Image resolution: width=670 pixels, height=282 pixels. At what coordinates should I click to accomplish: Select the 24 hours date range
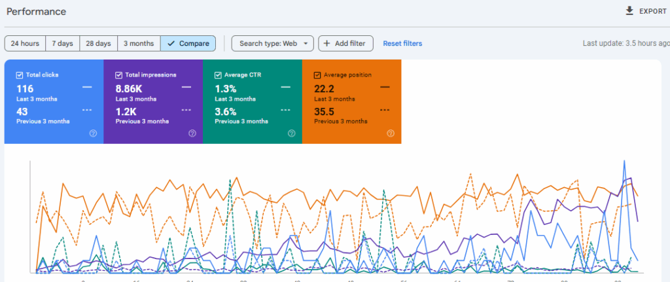point(25,44)
